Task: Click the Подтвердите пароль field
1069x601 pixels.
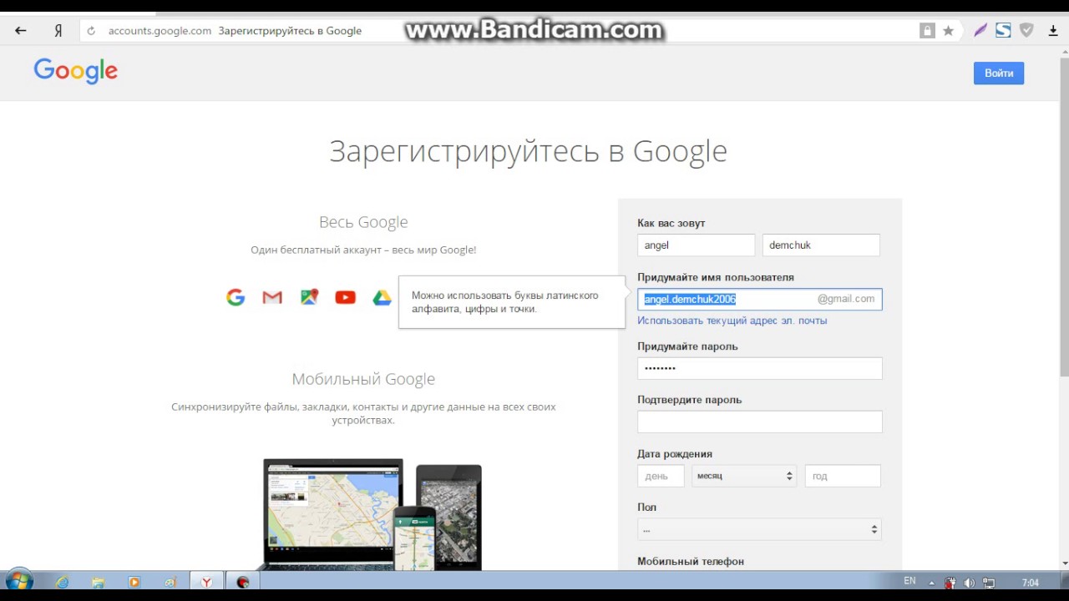Action: pyautogui.click(x=760, y=422)
